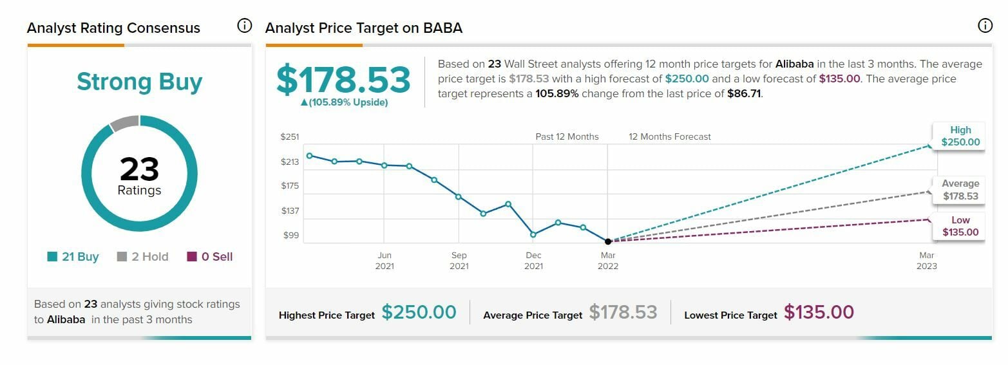1008x365 pixels.
Task: Click the Lowest Price Target $135.00 value
Action: click(819, 312)
